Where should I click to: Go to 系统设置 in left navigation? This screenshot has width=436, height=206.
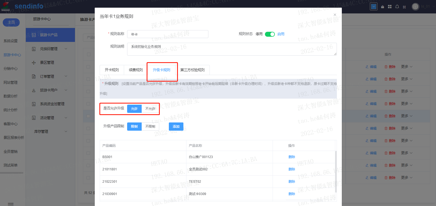[x=10, y=41]
